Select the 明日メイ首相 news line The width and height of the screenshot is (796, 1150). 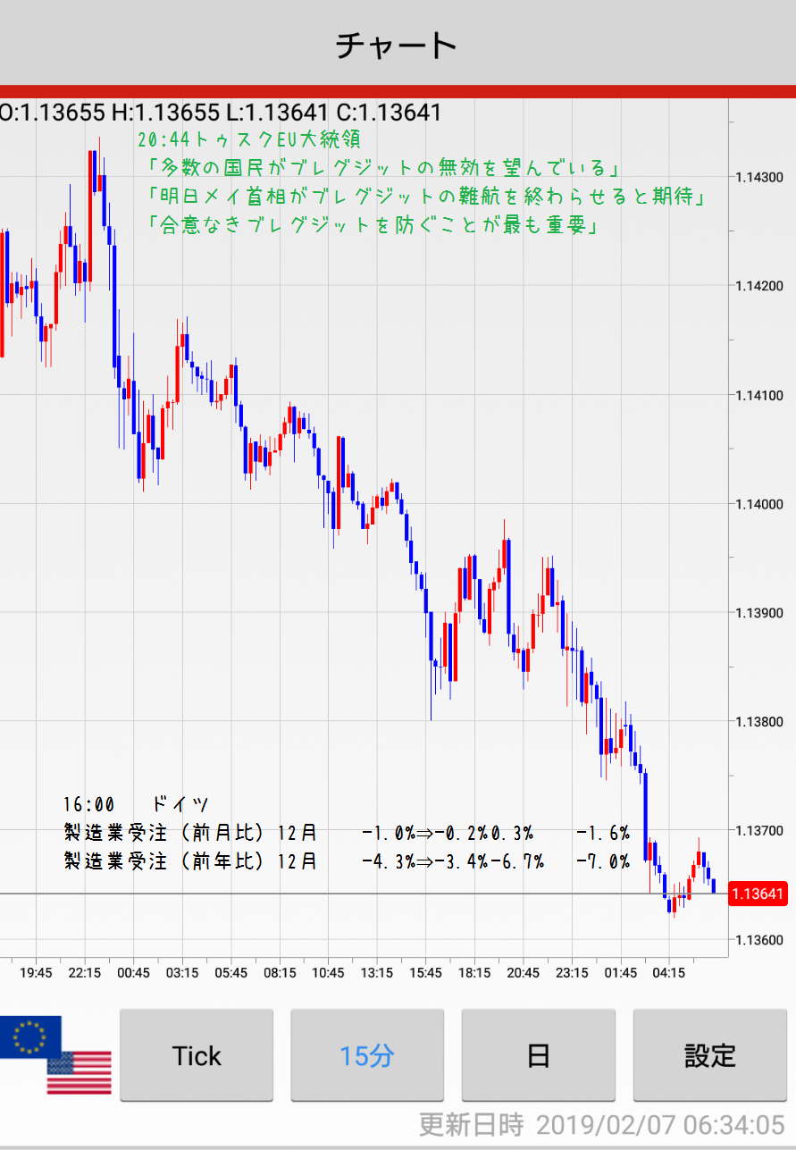click(427, 196)
